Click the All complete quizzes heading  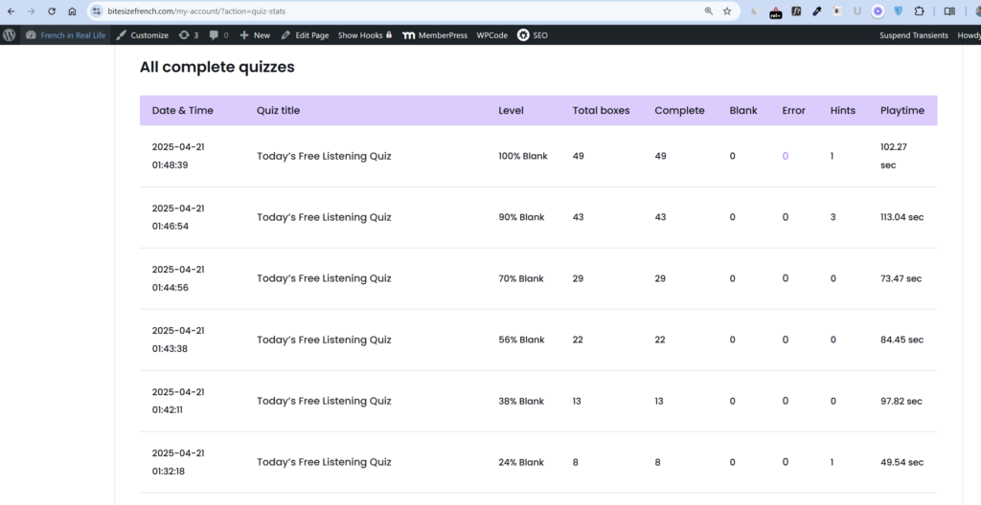click(x=217, y=68)
